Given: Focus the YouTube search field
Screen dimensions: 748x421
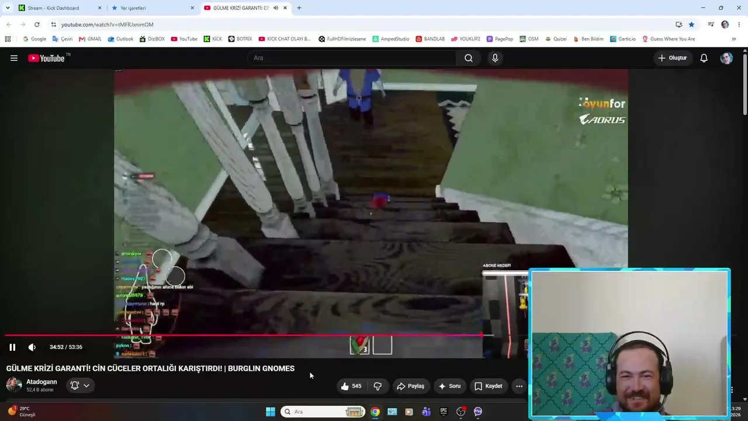Looking at the screenshot, I should 352,58.
